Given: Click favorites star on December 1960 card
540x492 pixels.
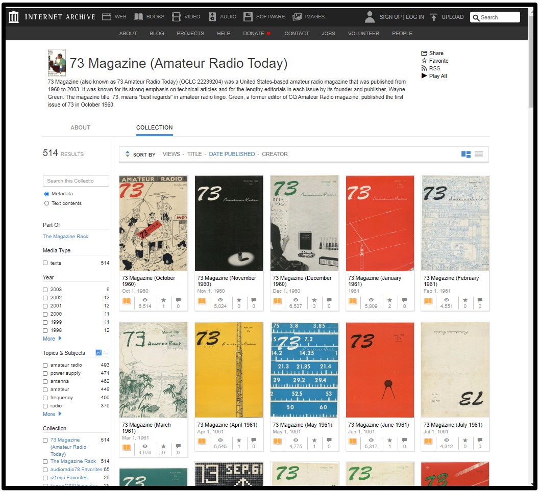Looking at the screenshot, I should [314, 300].
